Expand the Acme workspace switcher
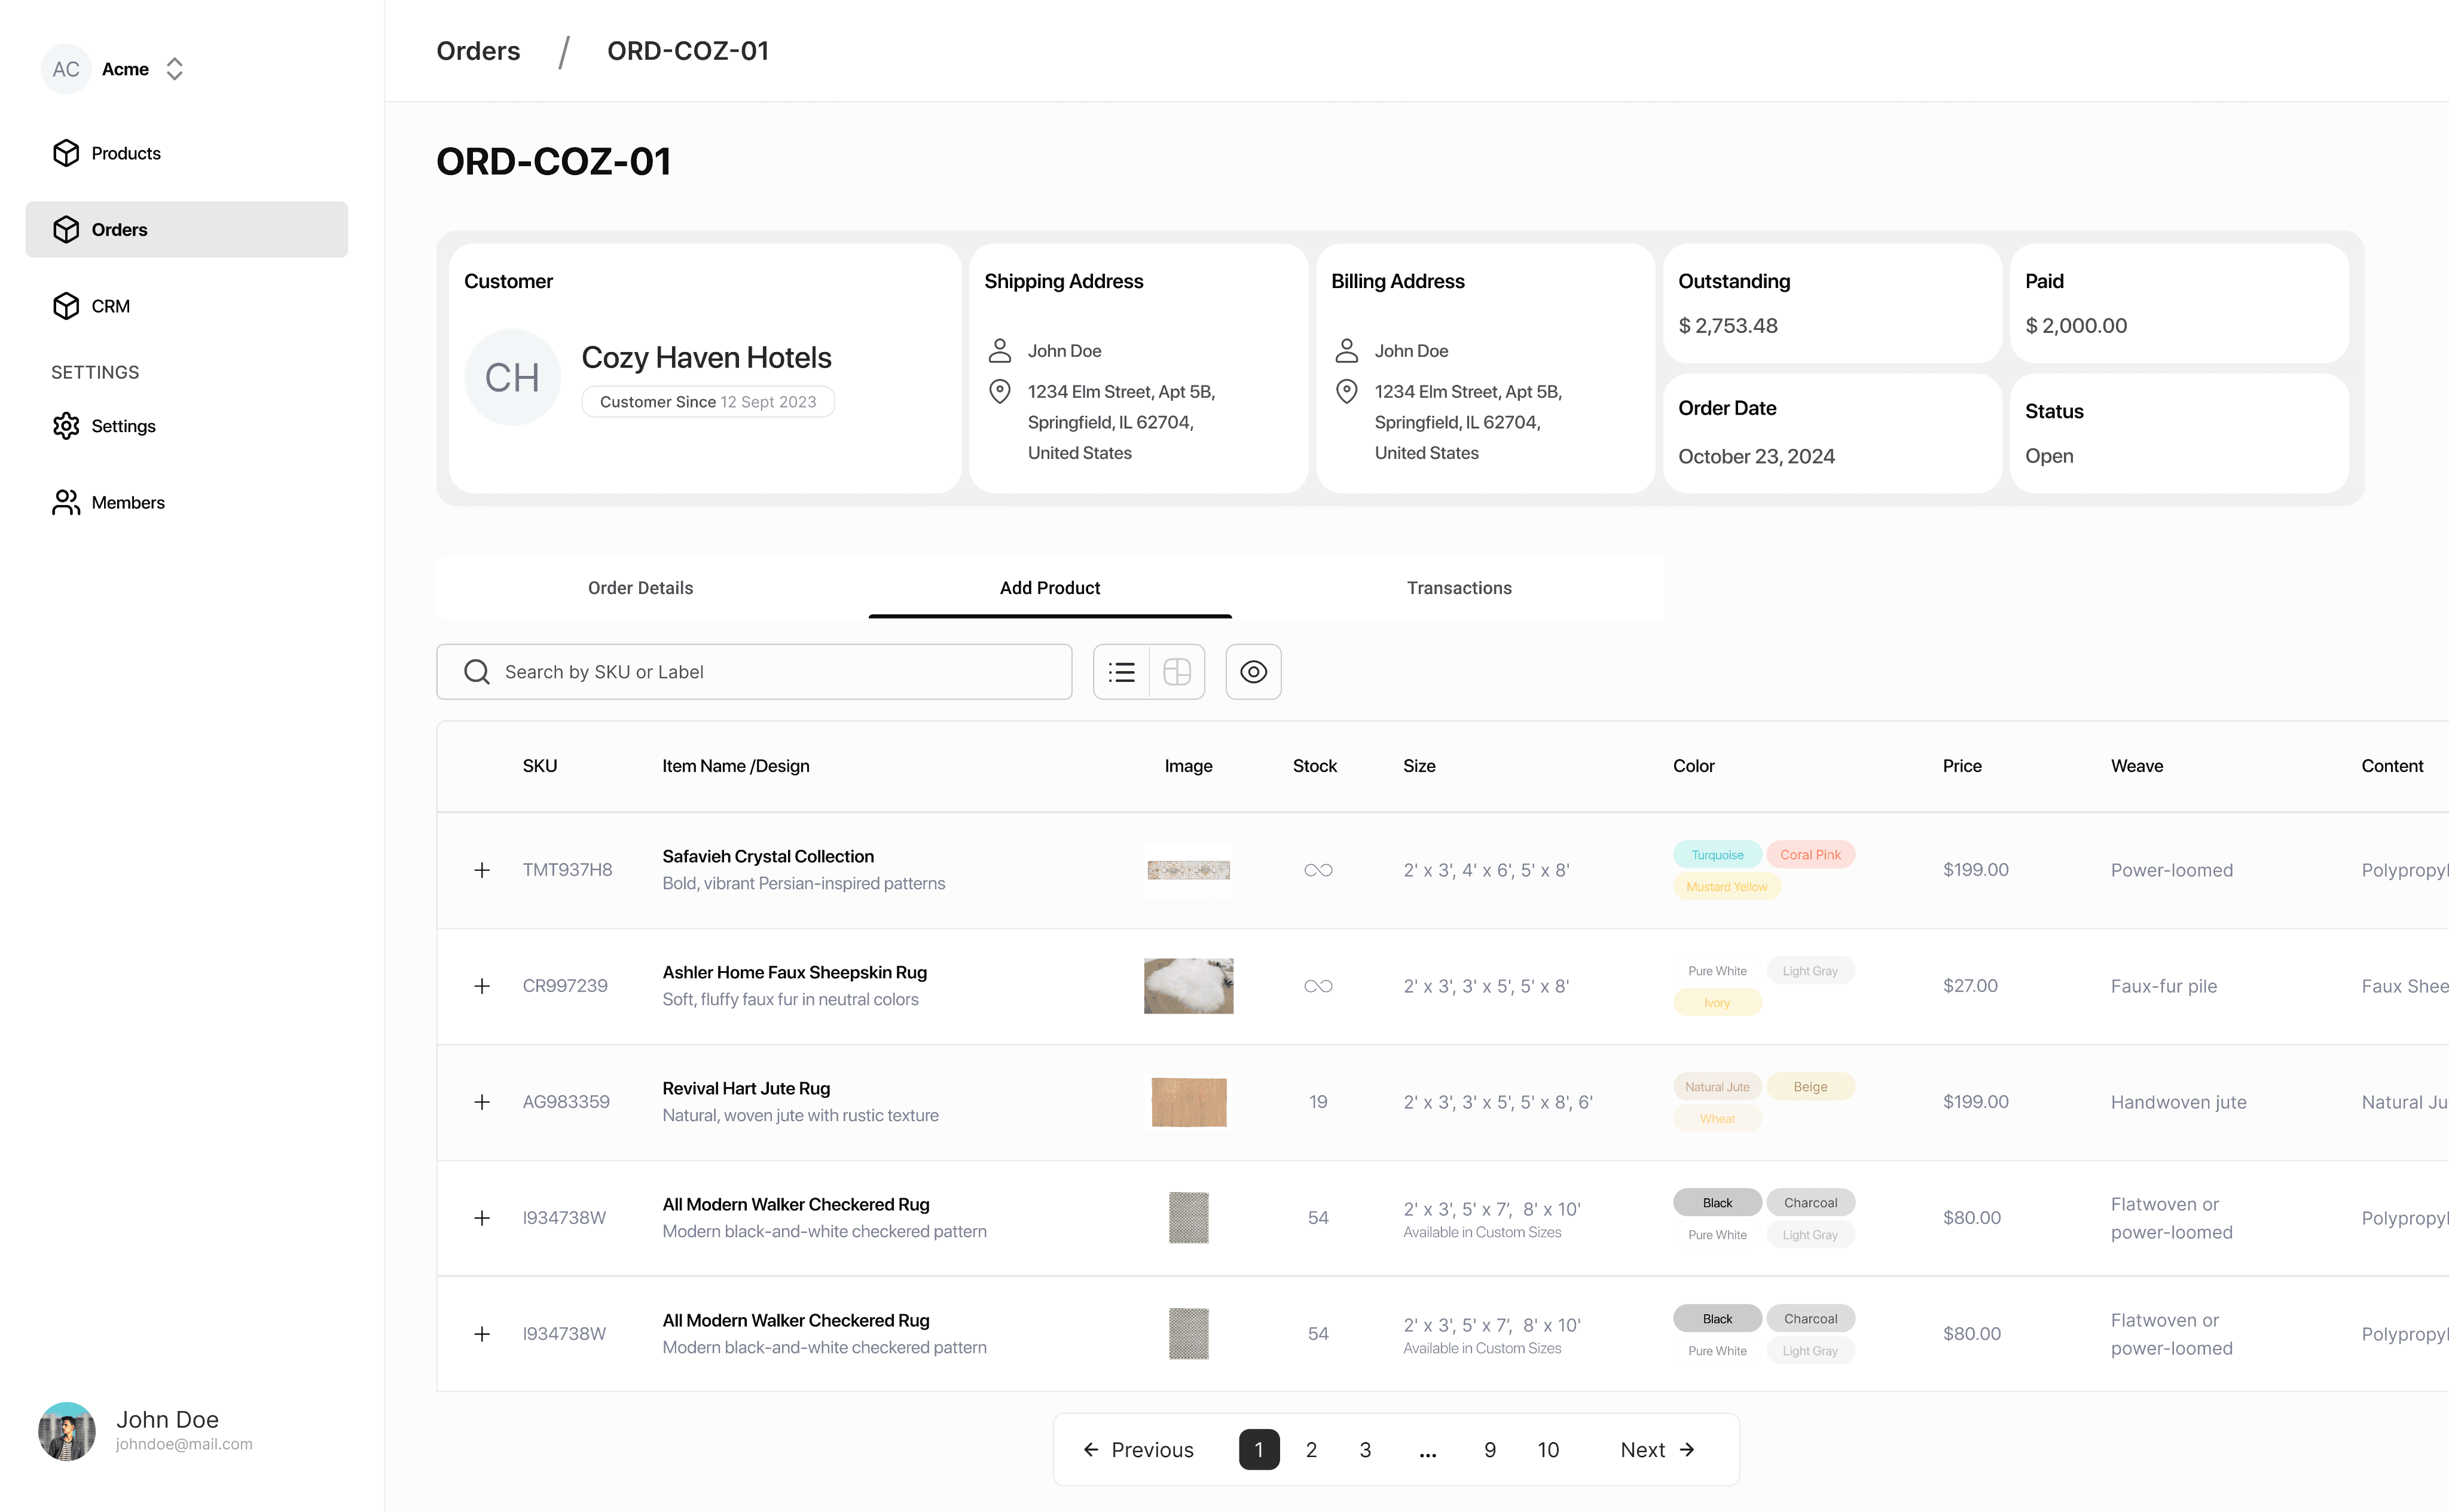The height and width of the screenshot is (1512, 2449). [174, 69]
